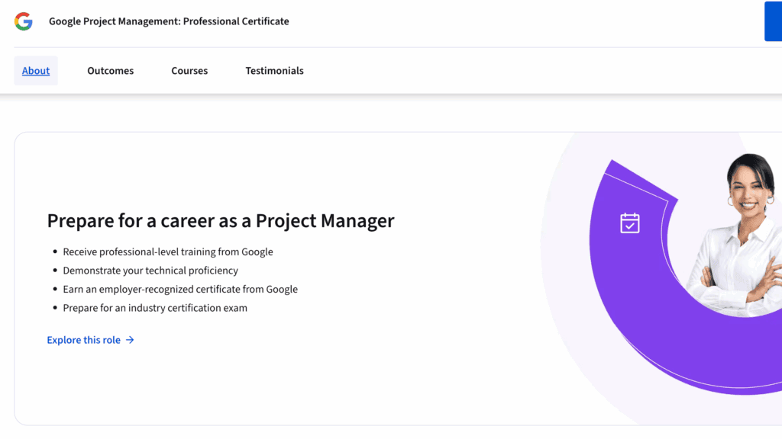Screen dimensions: 782x439
Task: Click the project manager woman photo
Action: [735, 234]
